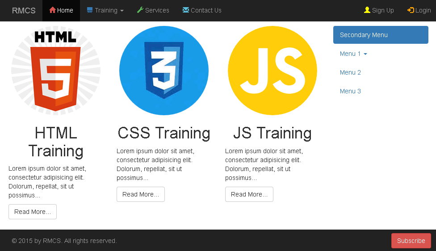
Task: Click Read More under CSS Training
Action: coord(141,194)
